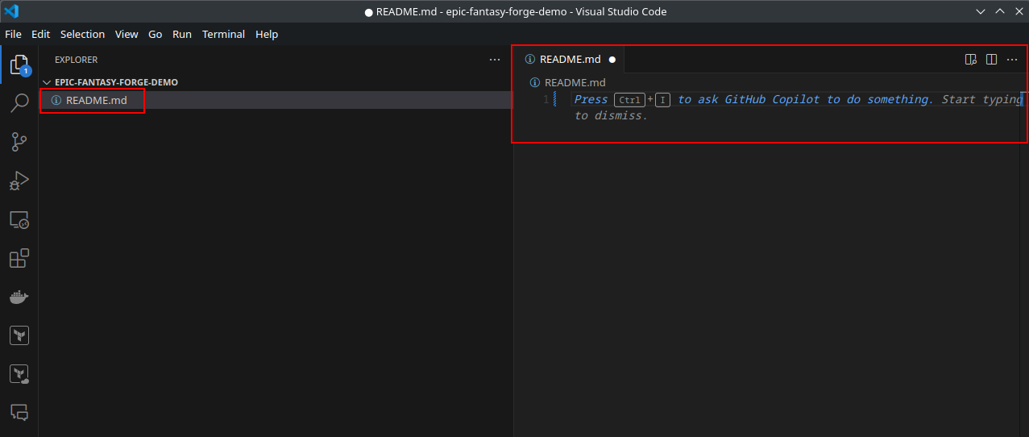
Task: Click line number 1 in the gutter
Action: coord(546,99)
